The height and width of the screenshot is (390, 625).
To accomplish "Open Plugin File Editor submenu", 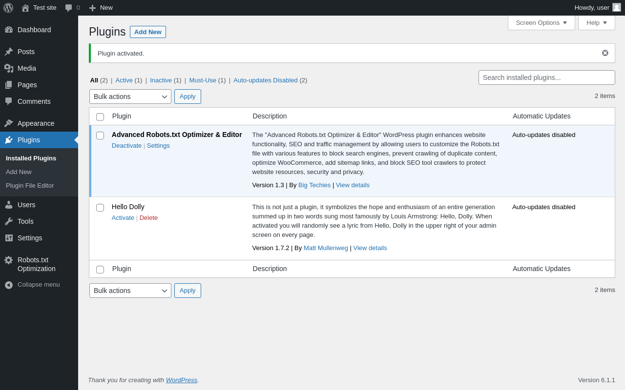I will click(x=30, y=186).
